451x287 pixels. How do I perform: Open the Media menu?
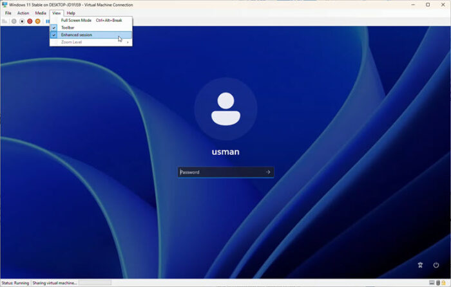pos(41,13)
